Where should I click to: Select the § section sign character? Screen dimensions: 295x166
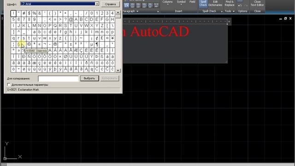[18, 44]
